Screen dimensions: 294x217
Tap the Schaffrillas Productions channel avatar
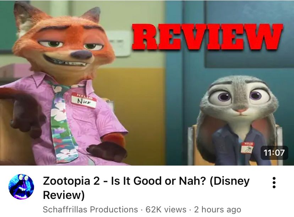point(21,187)
